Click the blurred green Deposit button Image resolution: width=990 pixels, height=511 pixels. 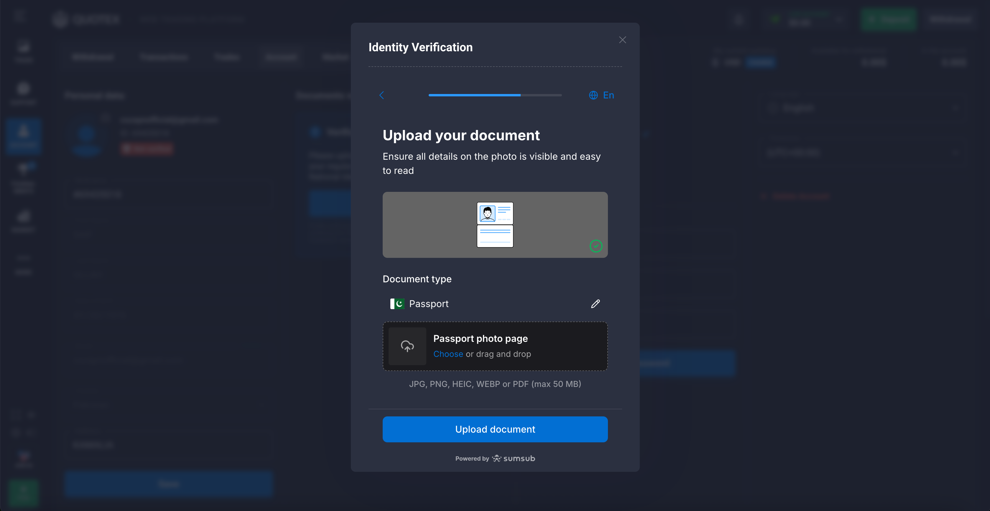point(888,19)
